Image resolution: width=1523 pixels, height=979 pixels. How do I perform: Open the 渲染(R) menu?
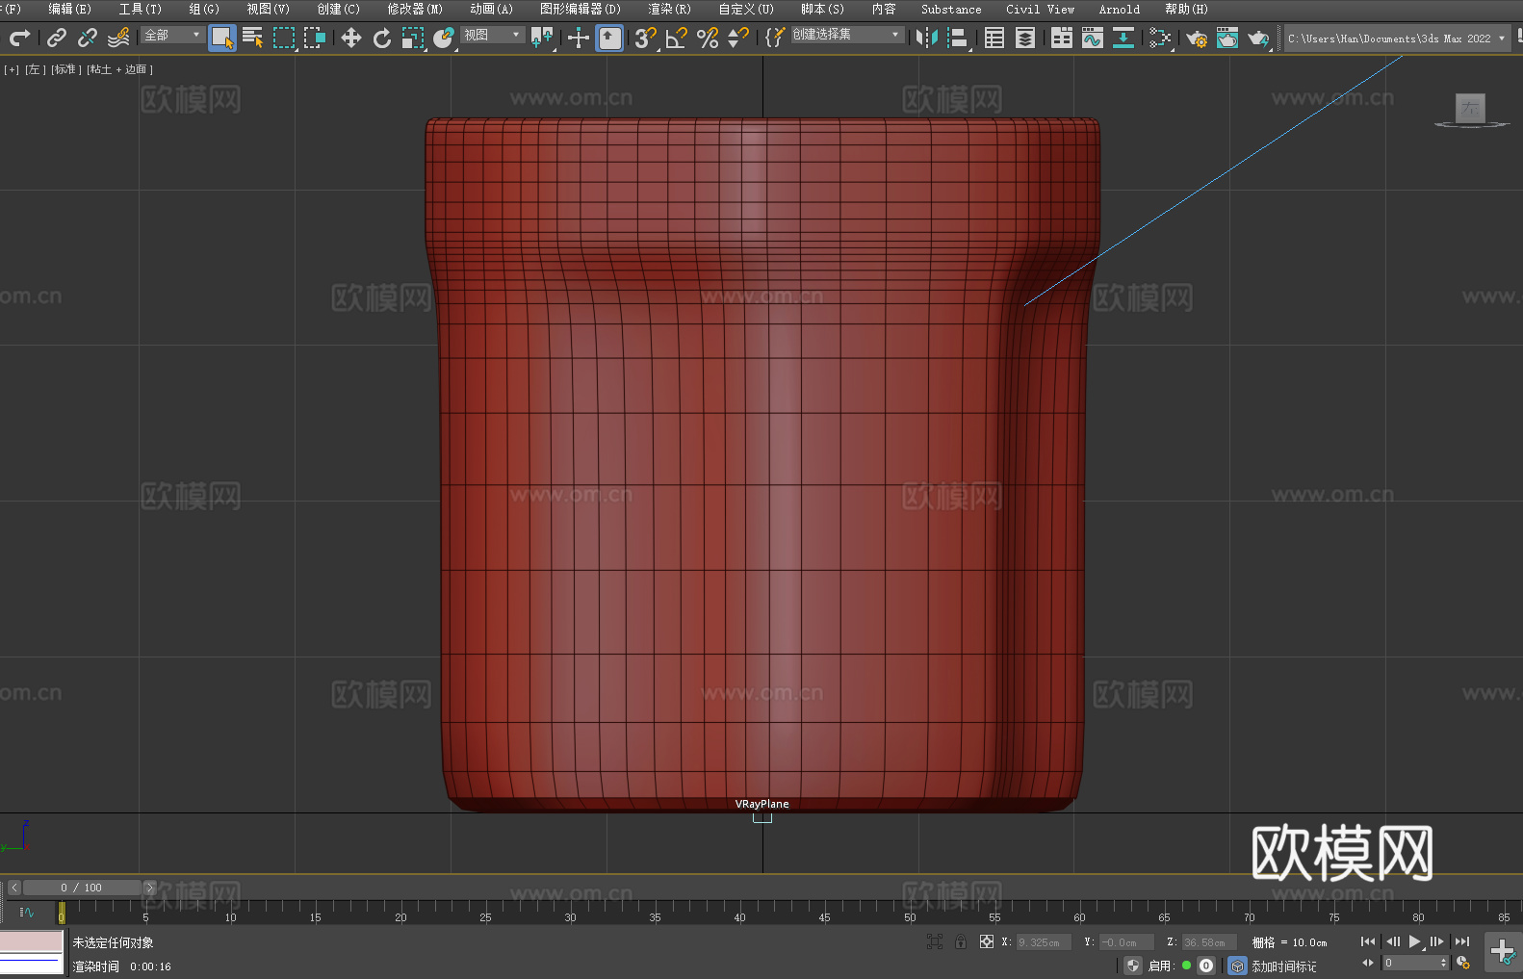click(x=669, y=10)
